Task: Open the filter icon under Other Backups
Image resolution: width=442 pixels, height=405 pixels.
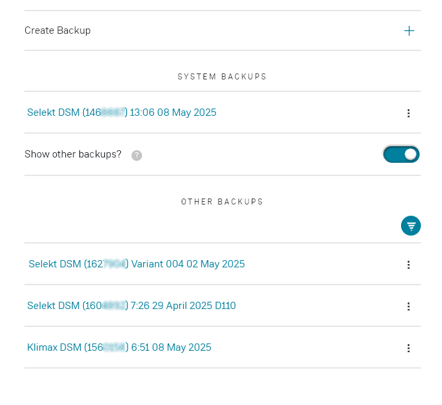Action: 411,226
